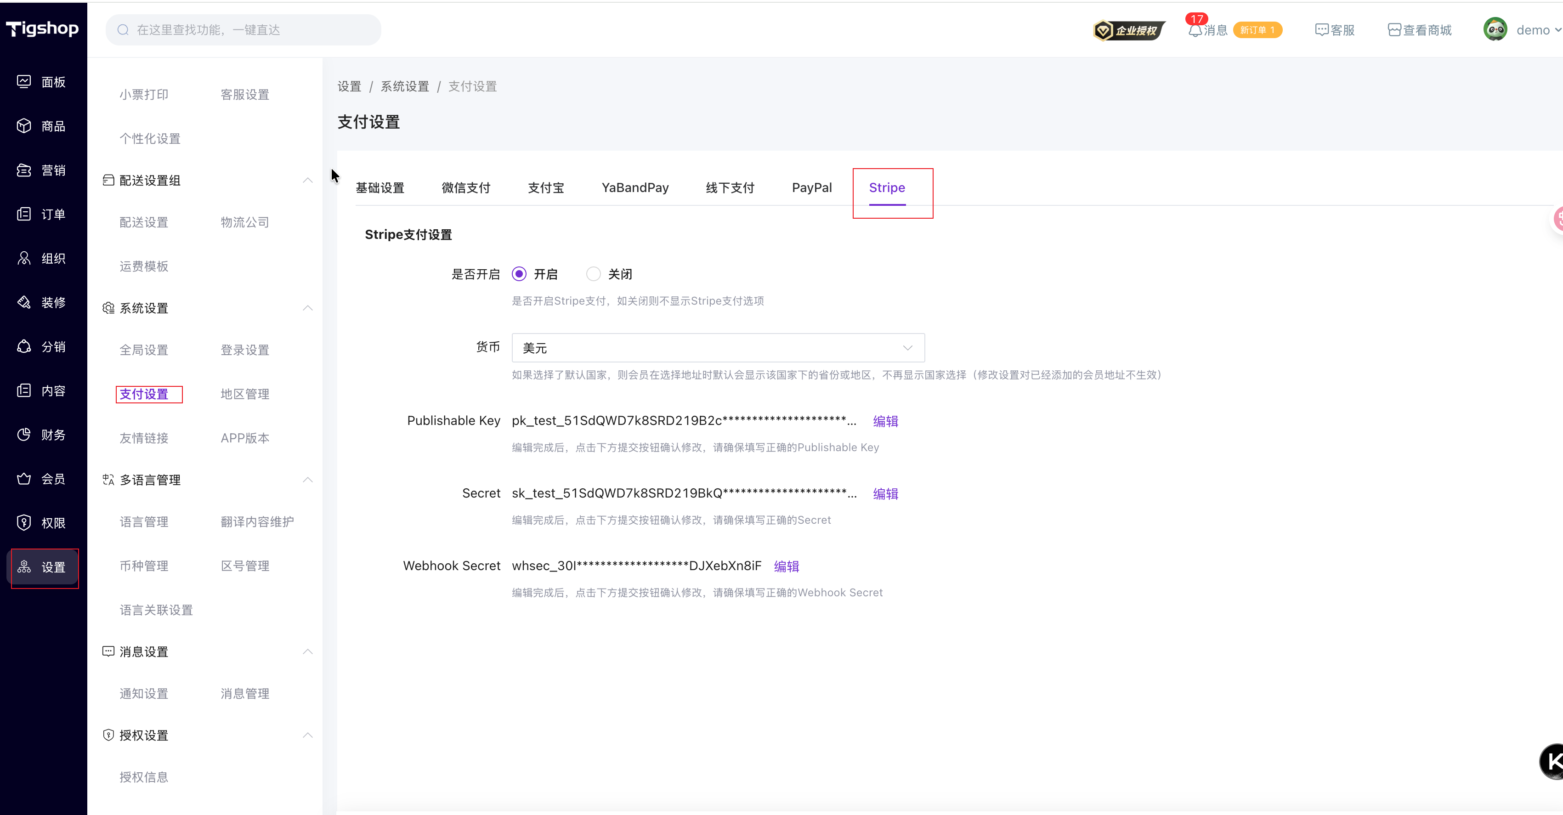1563x815 pixels.
Task: Switch to the PayPal tab
Action: (811, 187)
